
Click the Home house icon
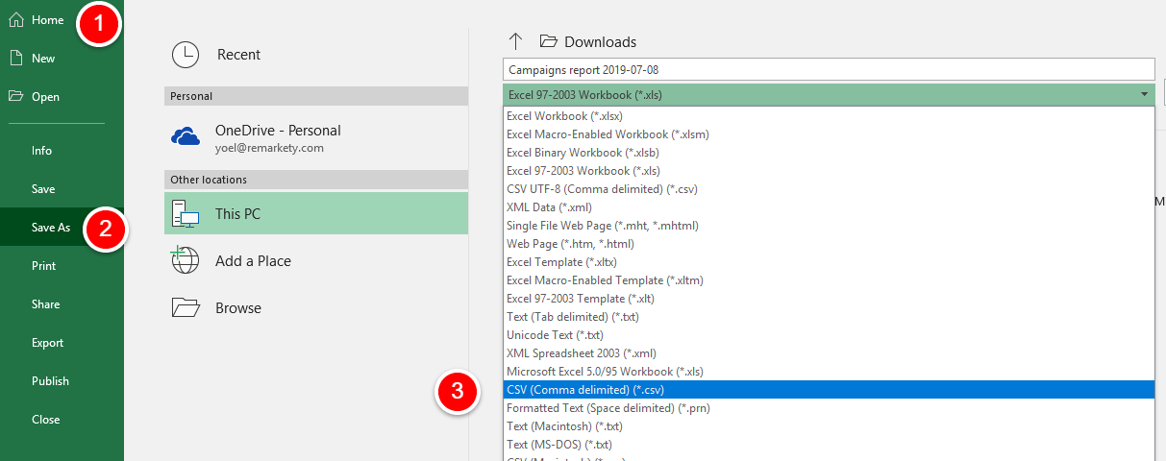[15, 19]
